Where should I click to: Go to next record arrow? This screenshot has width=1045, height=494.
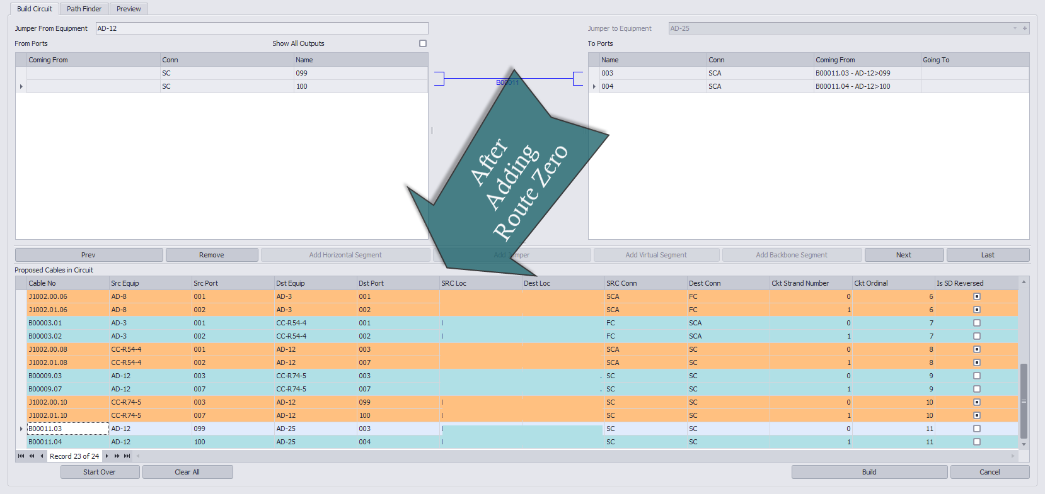click(107, 456)
